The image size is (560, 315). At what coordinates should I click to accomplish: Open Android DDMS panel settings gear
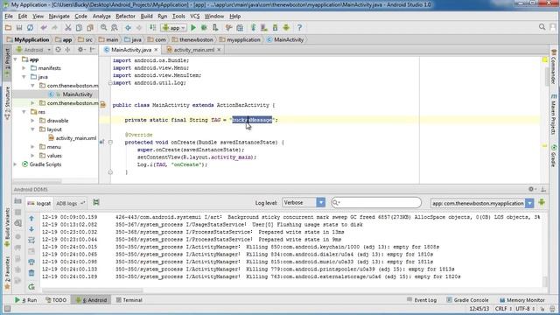[531, 189]
